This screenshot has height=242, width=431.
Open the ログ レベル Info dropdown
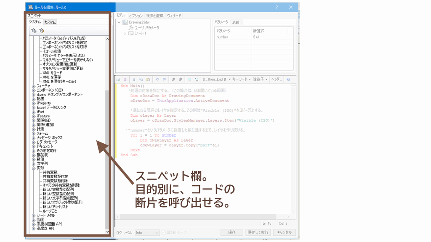[147, 232]
